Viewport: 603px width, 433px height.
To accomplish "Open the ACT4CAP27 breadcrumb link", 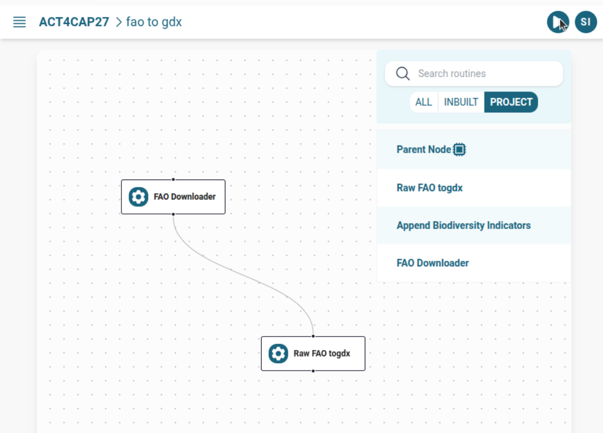I will click(x=74, y=22).
